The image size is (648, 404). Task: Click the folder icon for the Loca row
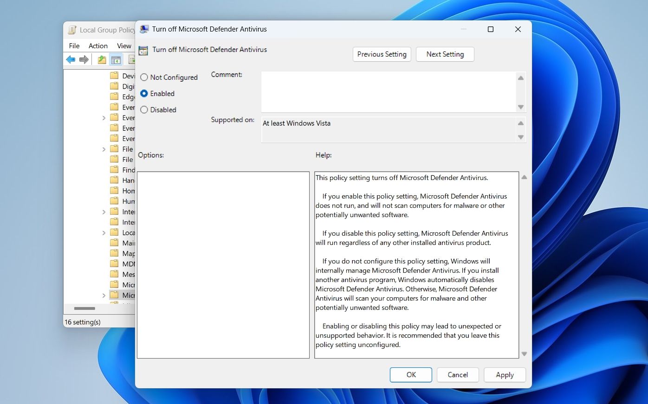(x=114, y=232)
